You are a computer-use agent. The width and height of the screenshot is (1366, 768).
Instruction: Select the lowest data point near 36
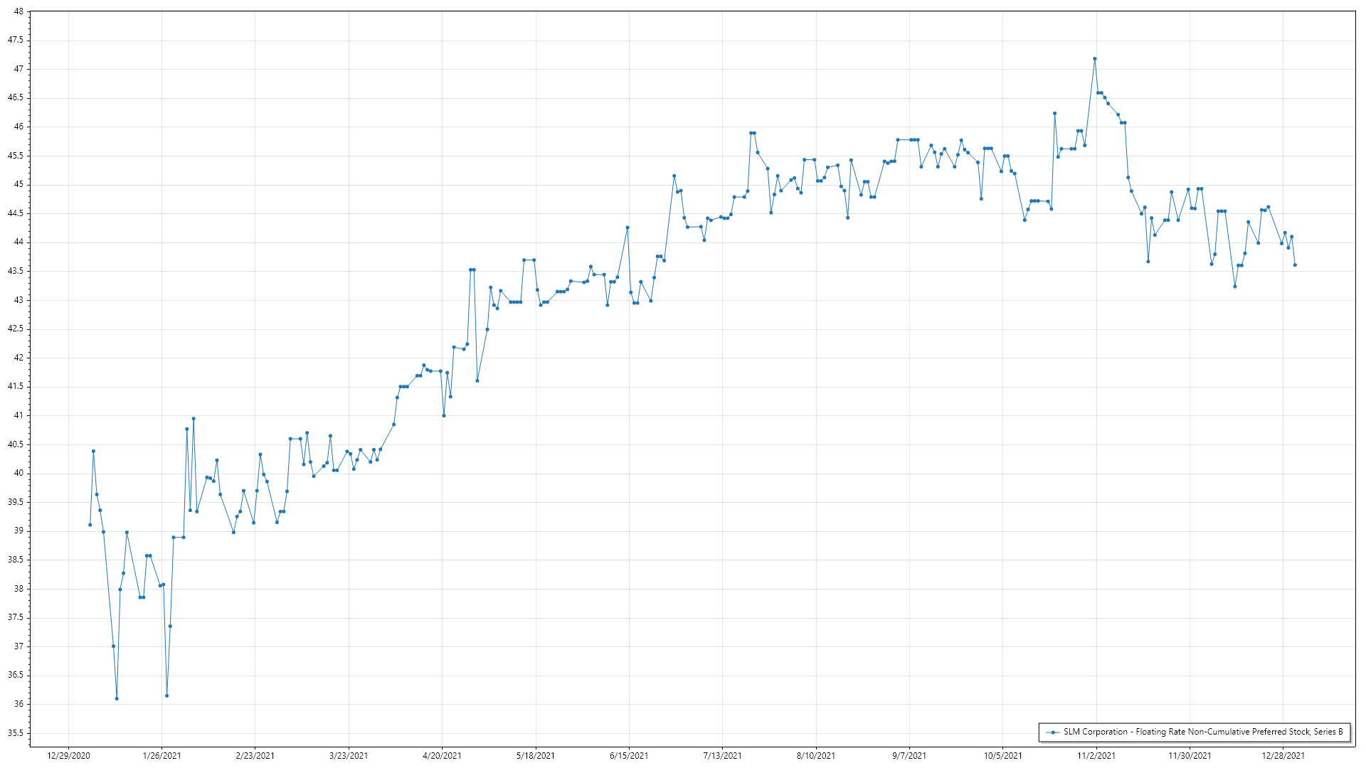point(117,698)
